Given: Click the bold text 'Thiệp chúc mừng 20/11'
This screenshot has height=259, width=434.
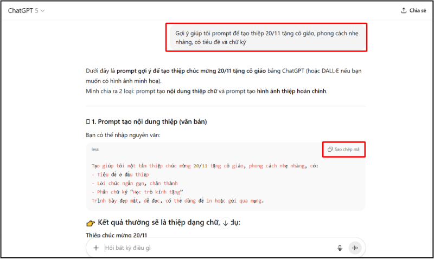Looking at the screenshot, I should click(116, 235).
